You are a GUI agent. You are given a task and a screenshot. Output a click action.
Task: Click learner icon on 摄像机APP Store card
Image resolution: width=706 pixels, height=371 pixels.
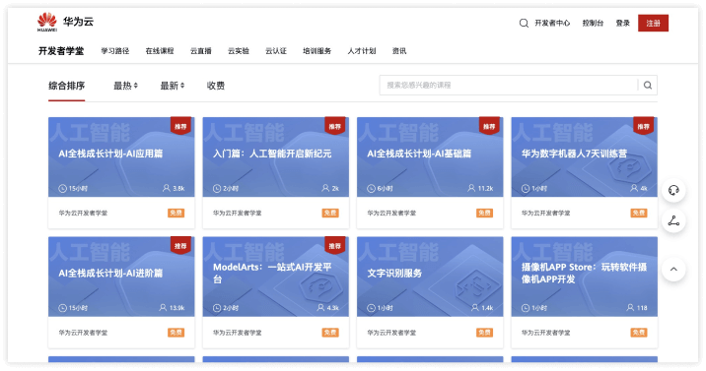tap(630, 307)
